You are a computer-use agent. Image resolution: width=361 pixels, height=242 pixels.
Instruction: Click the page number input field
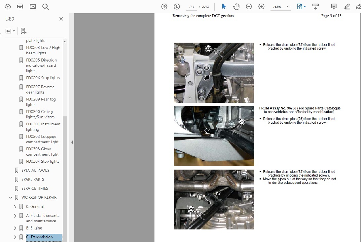click(191, 7)
